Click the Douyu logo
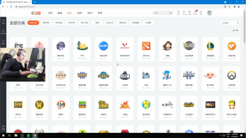246x138 pixels. [36, 13]
